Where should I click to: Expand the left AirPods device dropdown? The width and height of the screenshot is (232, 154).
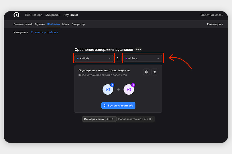94,58
